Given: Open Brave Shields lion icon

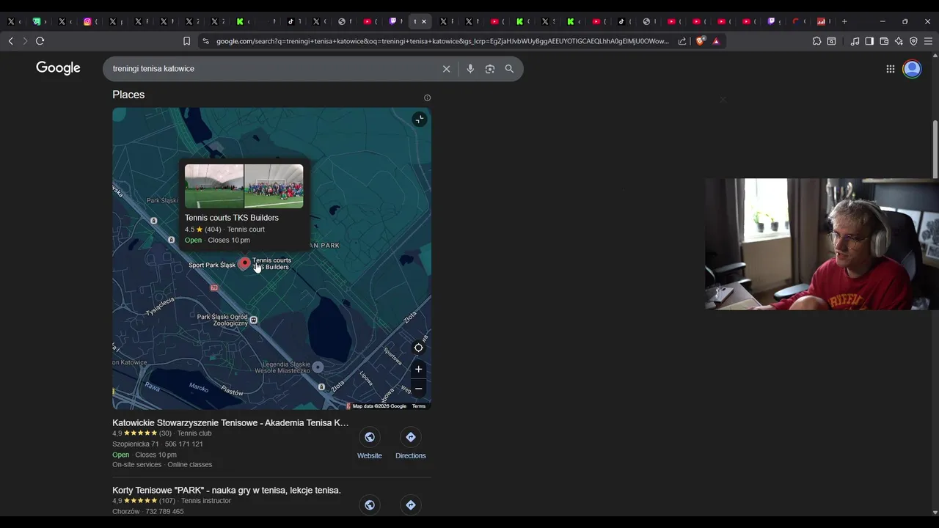Looking at the screenshot, I should (x=700, y=41).
